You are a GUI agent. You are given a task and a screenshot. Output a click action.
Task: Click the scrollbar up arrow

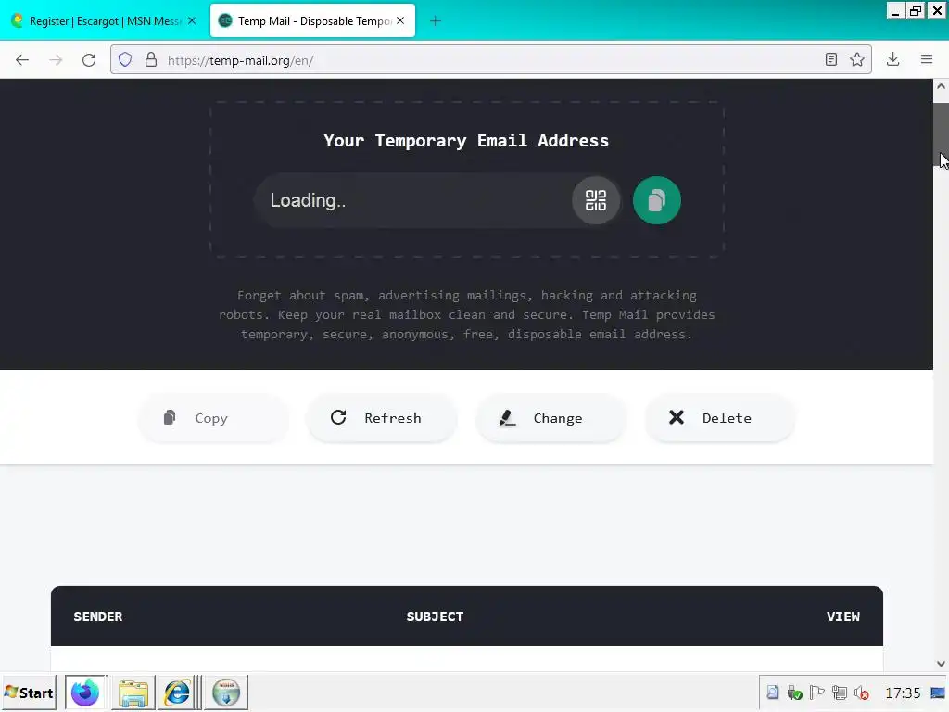(x=942, y=86)
